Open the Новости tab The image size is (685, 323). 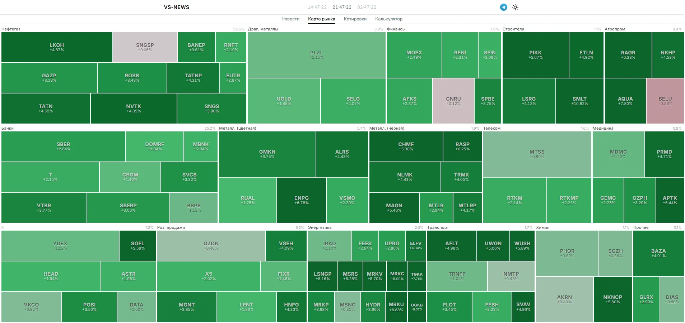[x=290, y=19]
